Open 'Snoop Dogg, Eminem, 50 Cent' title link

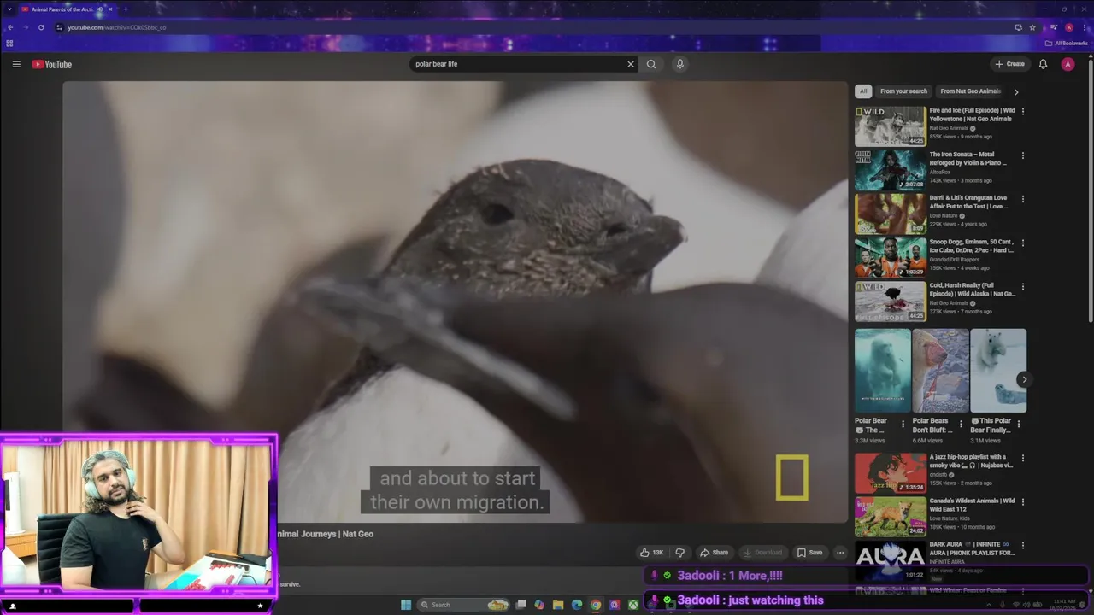tap(972, 246)
